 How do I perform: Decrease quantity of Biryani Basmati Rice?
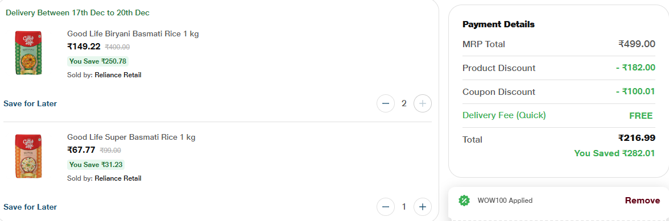click(x=386, y=103)
